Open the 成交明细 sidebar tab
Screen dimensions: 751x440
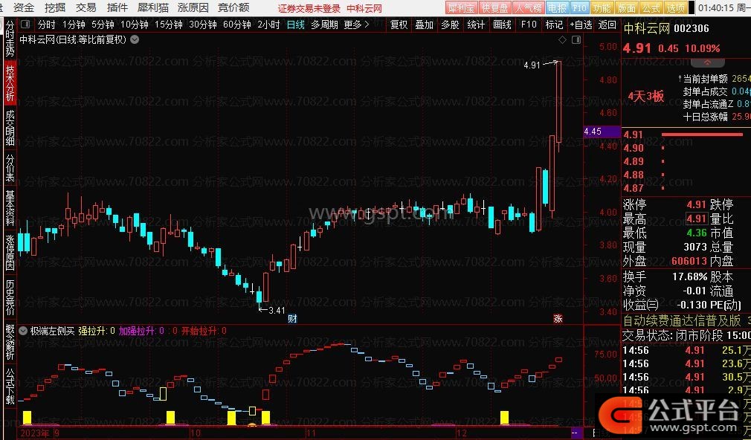point(10,127)
